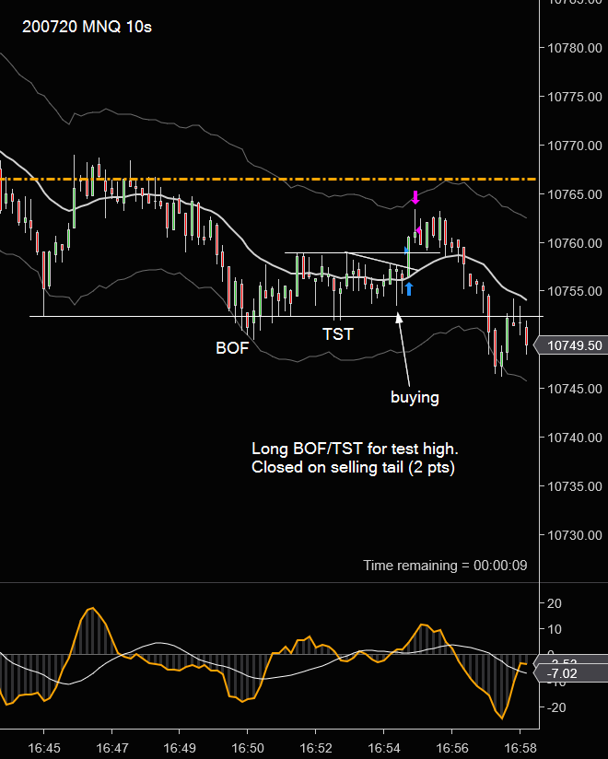Select the chart title 200720 MNQ 10s

coord(88,27)
